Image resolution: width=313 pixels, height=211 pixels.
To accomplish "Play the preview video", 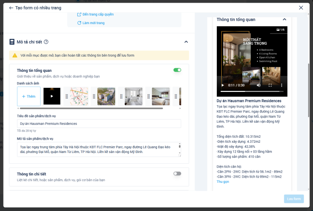I will [x=223, y=85].
